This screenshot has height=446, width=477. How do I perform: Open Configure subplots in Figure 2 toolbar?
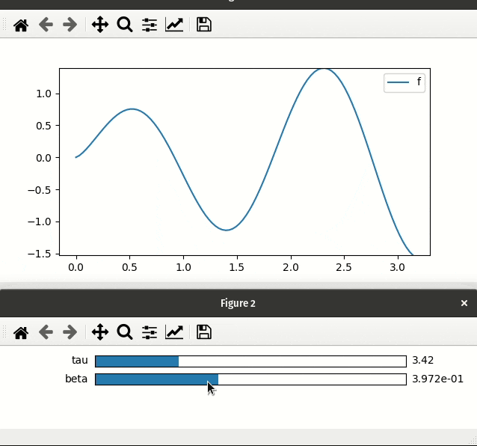point(150,332)
